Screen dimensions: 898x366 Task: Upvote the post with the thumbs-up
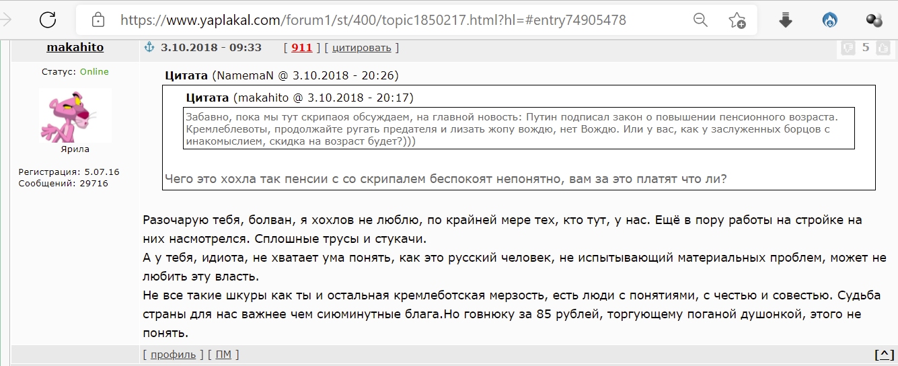[x=884, y=48]
